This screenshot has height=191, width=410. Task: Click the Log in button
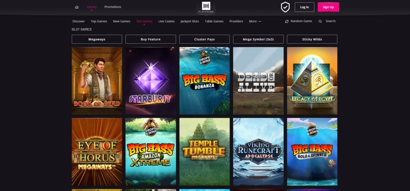[304, 7]
